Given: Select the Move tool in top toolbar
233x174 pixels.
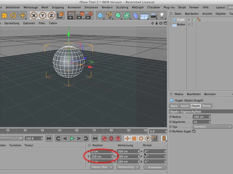Looking at the screenshot, I should 22,15.
